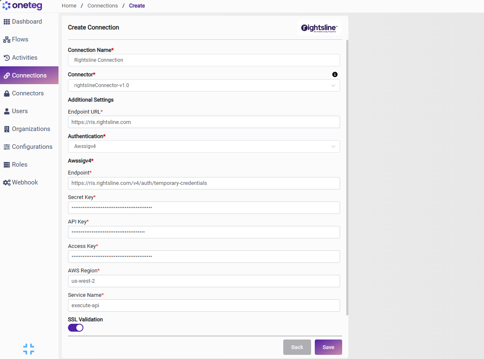The height and width of the screenshot is (359, 484).
Task: Expand Authentication dropdown chevron
Action: (x=333, y=146)
